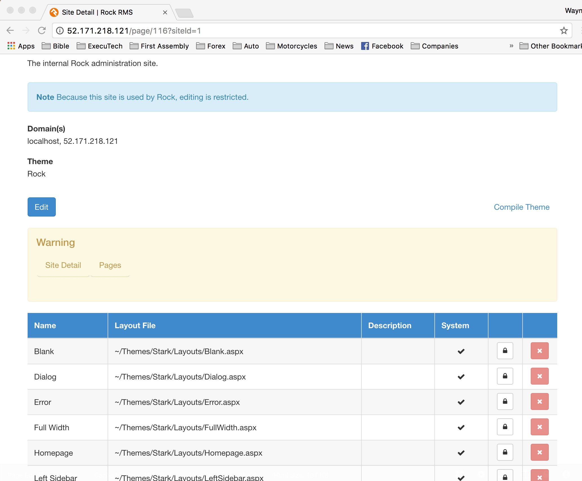Reload the page in browser
The image size is (582, 481).
tap(42, 30)
